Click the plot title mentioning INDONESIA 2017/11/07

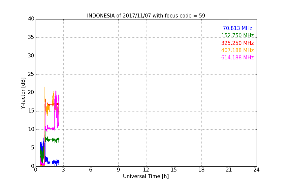point(146,16)
